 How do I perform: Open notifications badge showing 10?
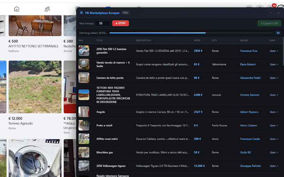274,6
